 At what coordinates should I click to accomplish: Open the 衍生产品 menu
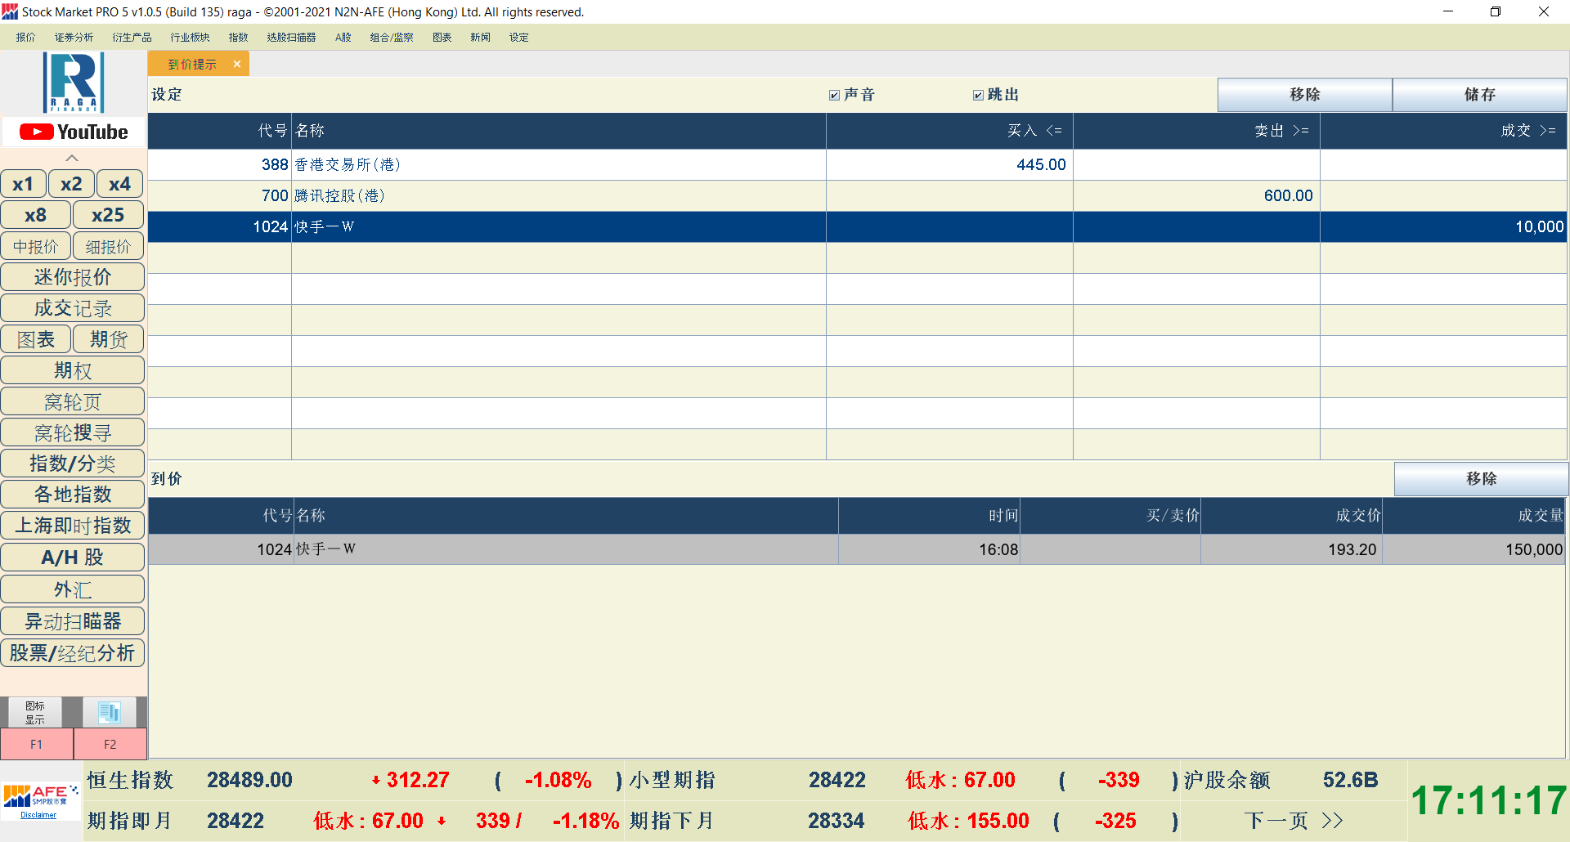(132, 38)
